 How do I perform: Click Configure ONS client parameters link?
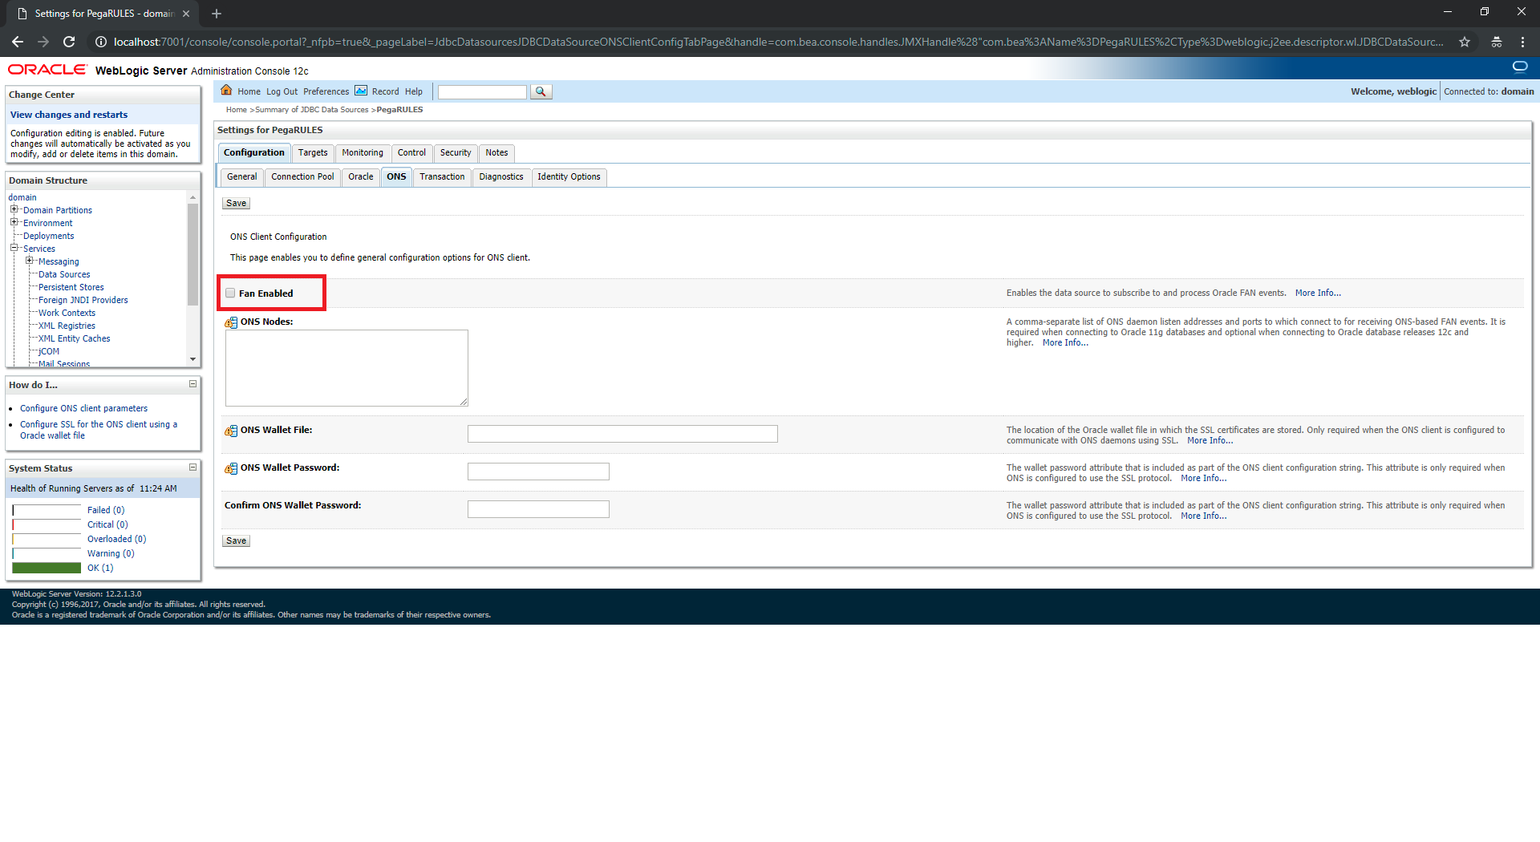coord(83,408)
